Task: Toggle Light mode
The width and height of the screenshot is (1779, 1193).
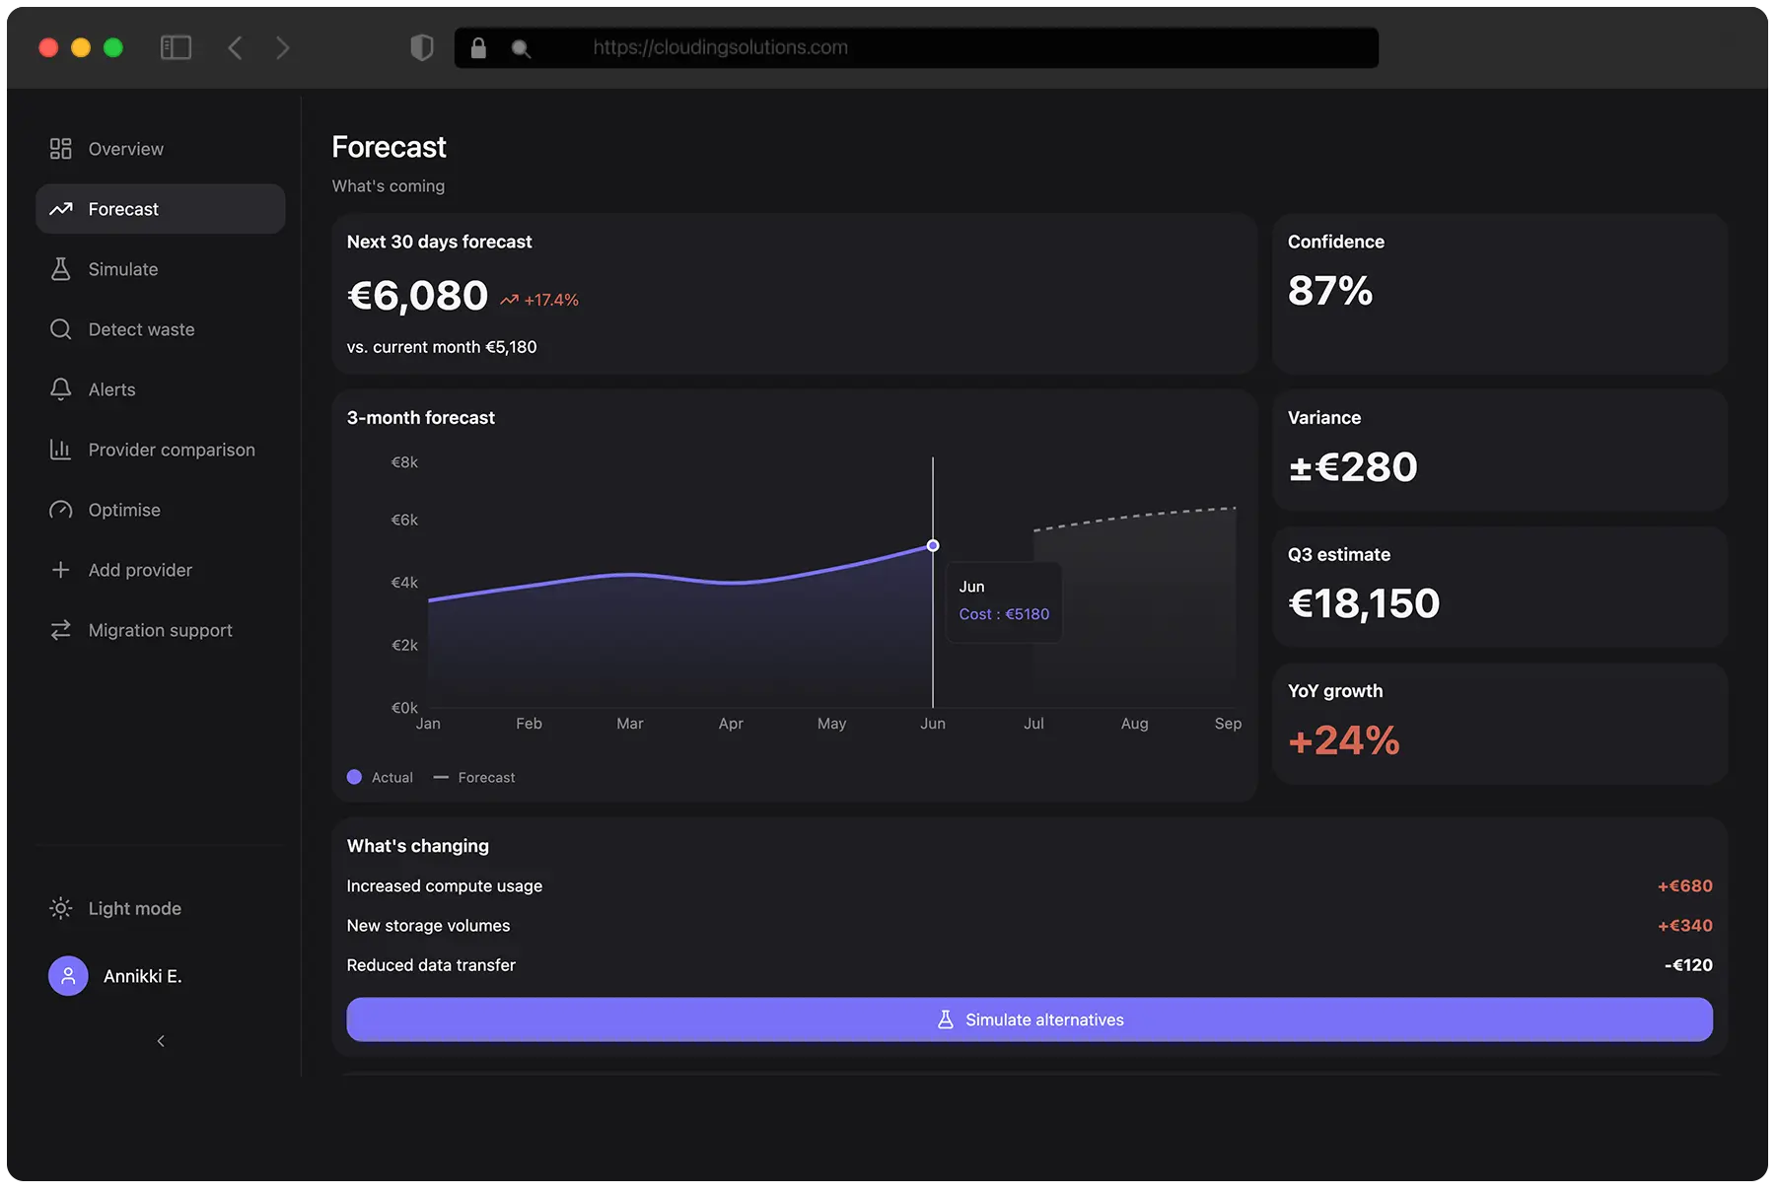Action: coord(60,908)
